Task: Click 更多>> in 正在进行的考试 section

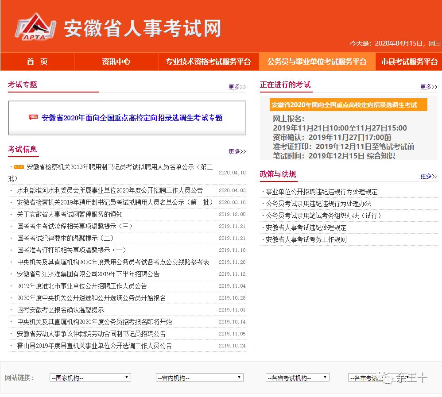Action: pyautogui.click(x=428, y=87)
